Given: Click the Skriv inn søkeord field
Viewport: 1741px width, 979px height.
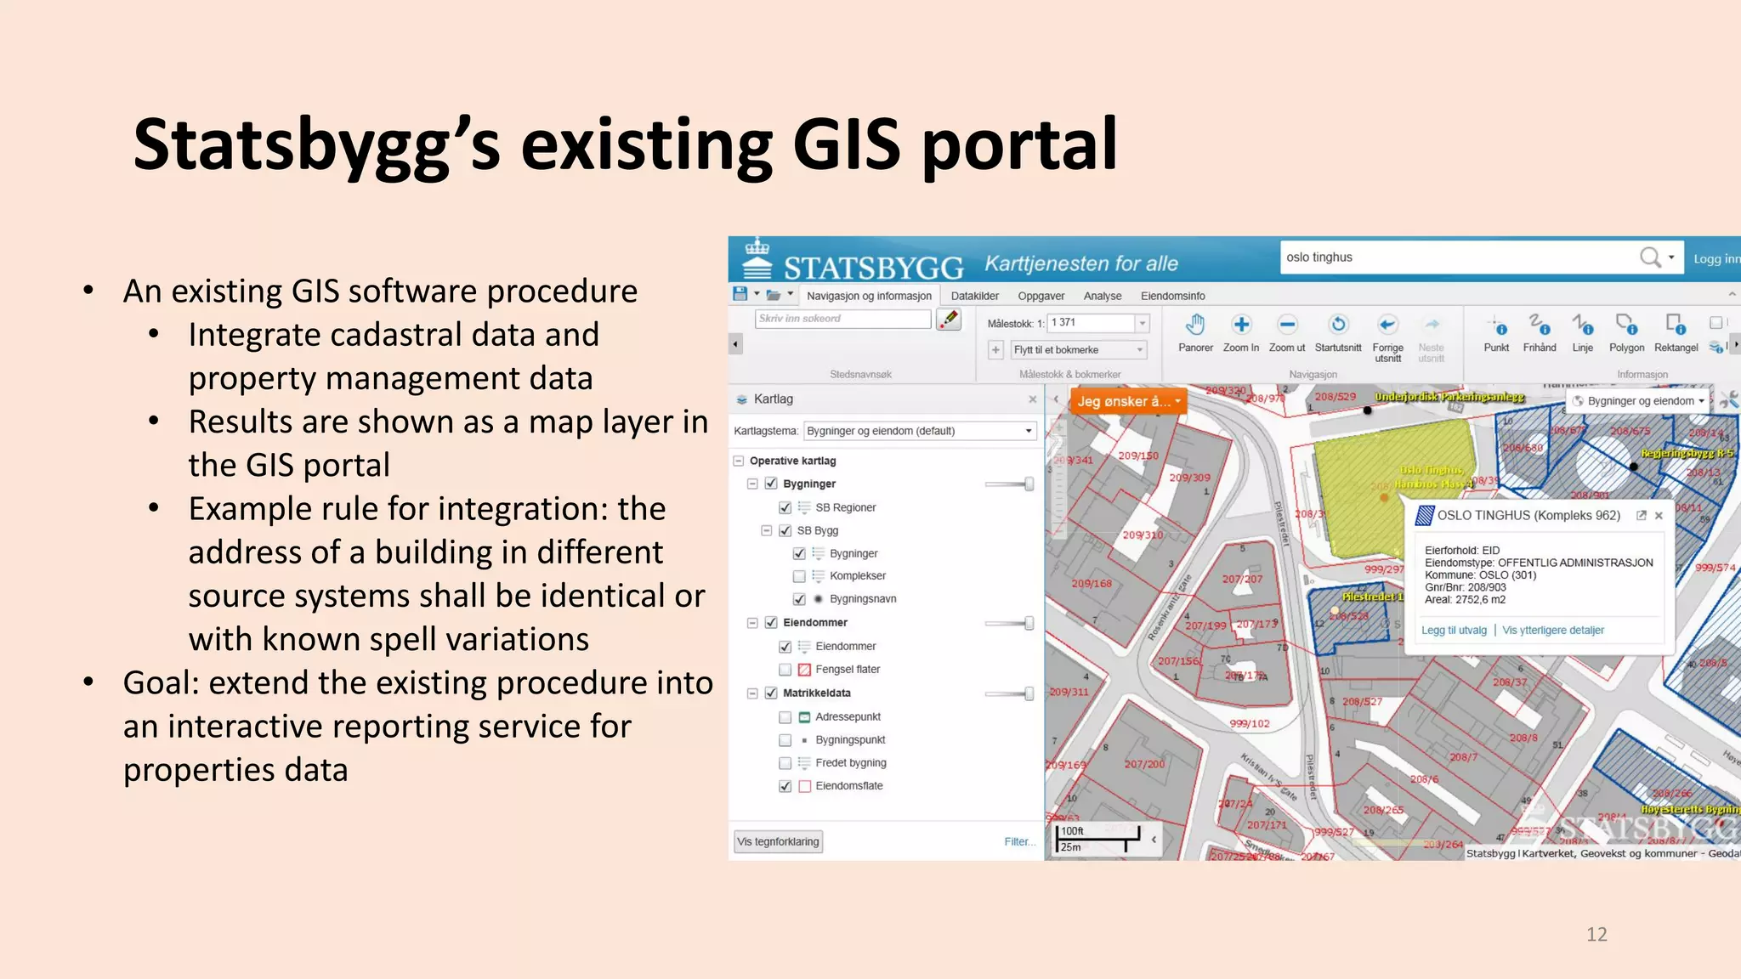Looking at the screenshot, I should click(843, 319).
